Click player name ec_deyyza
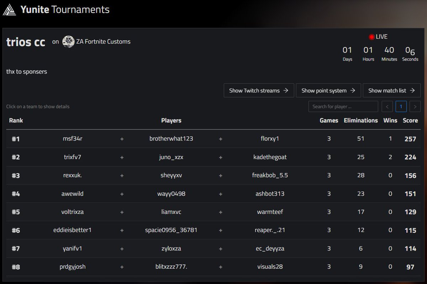 tap(270, 248)
